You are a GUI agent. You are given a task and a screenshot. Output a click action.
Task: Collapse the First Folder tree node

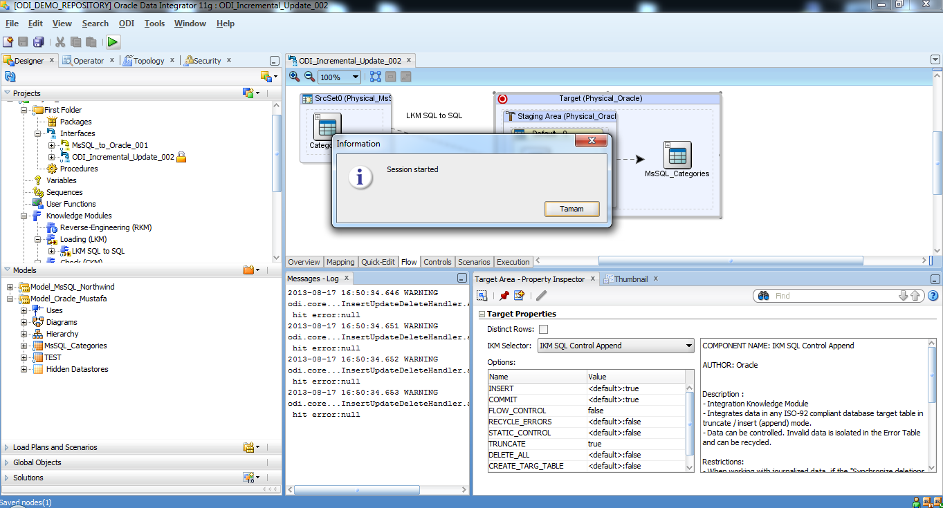[x=24, y=110]
